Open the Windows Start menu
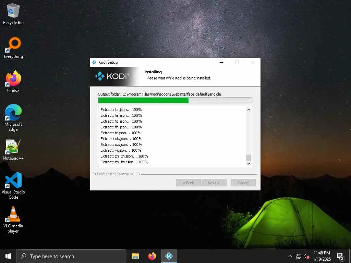This screenshot has height=263, width=351. point(8,256)
